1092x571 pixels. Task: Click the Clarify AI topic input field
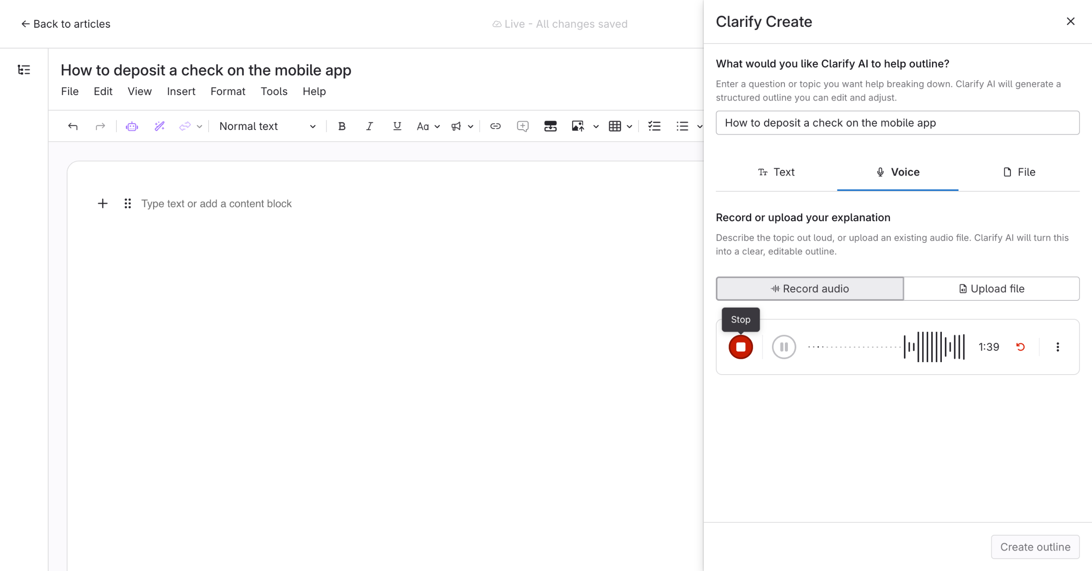897,123
